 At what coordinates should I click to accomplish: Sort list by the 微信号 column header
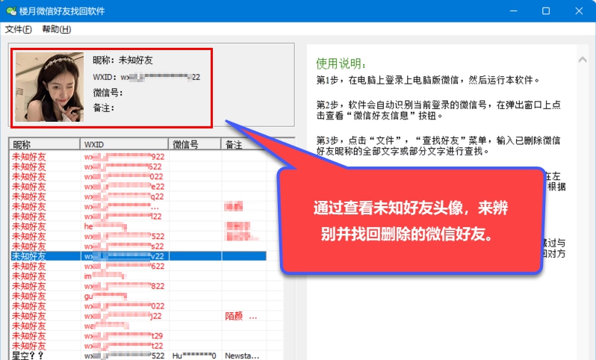click(195, 144)
